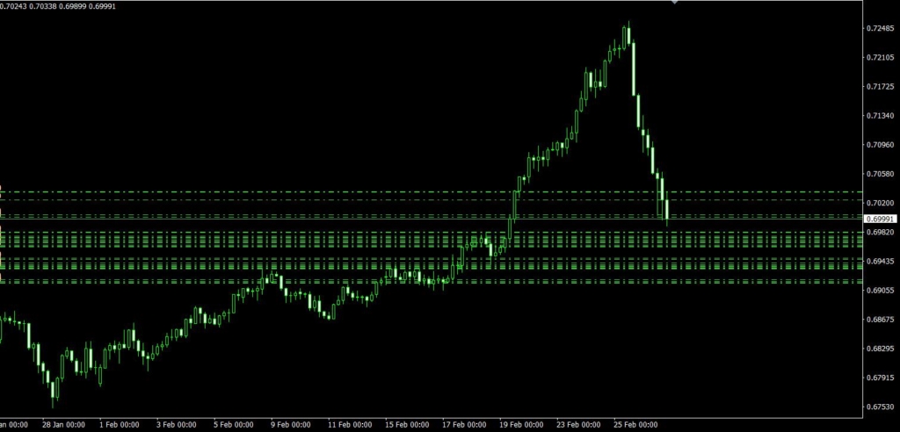Click the 5 Feb 00:00 date label
The width and height of the screenshot is (900, 432).
click(234, 425)
